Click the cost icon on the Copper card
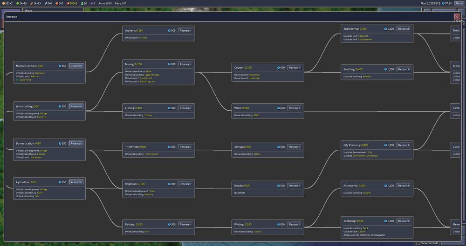The width and height of the screenshot is (466, 246). [x=279, y=67]
